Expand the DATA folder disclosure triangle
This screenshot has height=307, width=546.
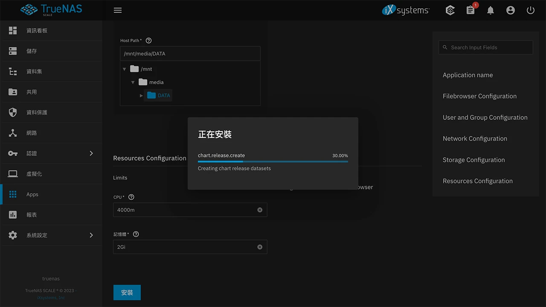(x=141, y=96)
